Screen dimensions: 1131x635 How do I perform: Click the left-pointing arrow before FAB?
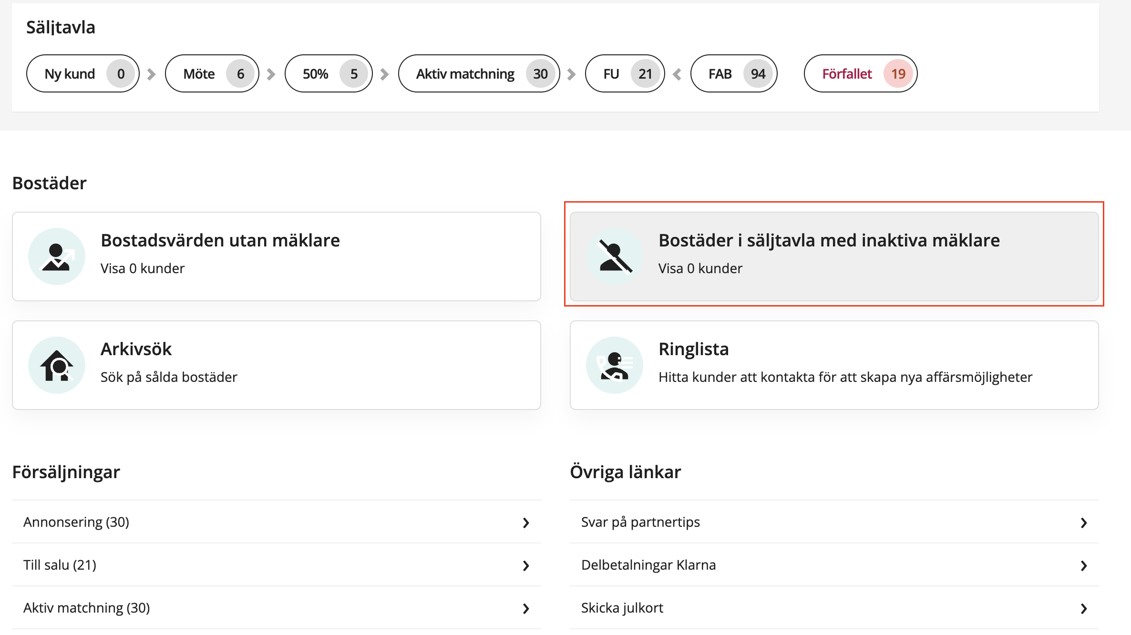click(677, 74)
